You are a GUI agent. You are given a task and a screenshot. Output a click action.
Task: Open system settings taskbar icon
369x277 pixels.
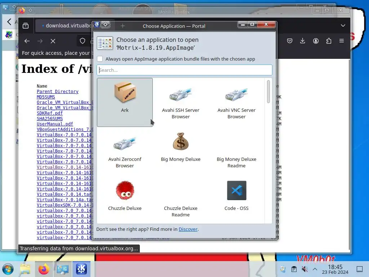pos(62,269)
